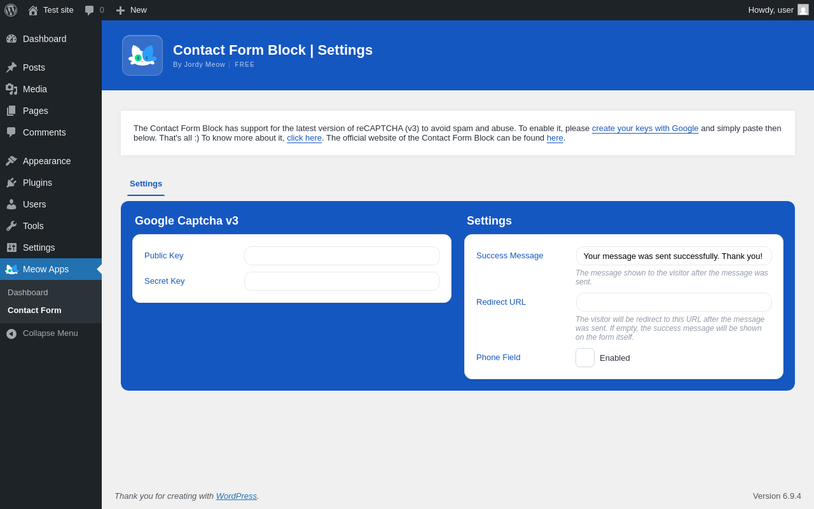Viewport: 814px width, 509px height.
Task: Enable the Phone Field checkbox
Action: (x=585, y=358)
